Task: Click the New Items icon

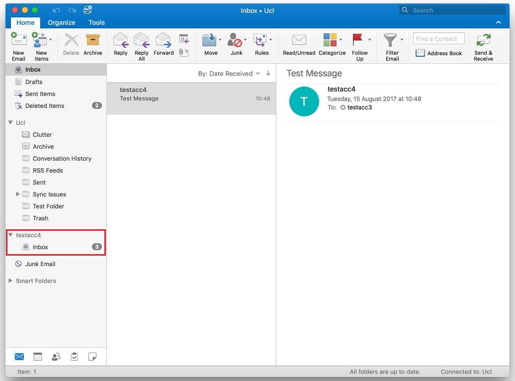Action: click(x=40, y=39)
